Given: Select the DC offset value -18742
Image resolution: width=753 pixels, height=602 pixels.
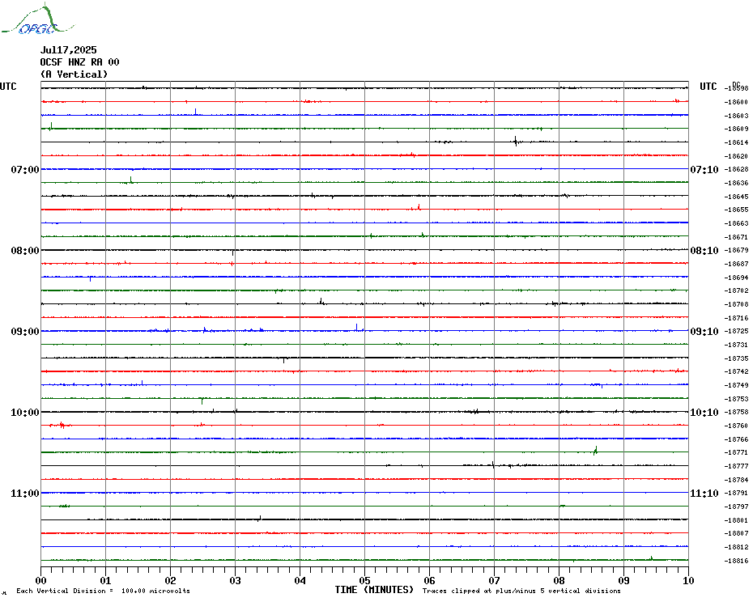Looking at the screenshot, I should (736, 371).
